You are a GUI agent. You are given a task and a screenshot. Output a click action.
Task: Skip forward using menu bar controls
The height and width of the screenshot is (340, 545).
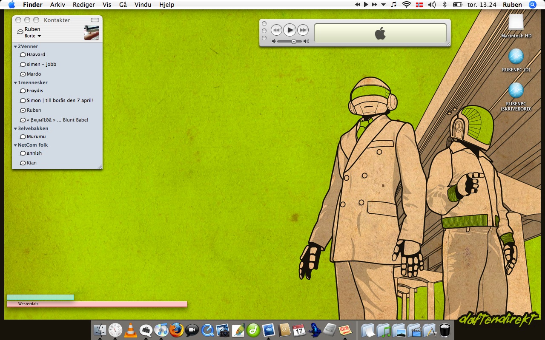[375, 5]
